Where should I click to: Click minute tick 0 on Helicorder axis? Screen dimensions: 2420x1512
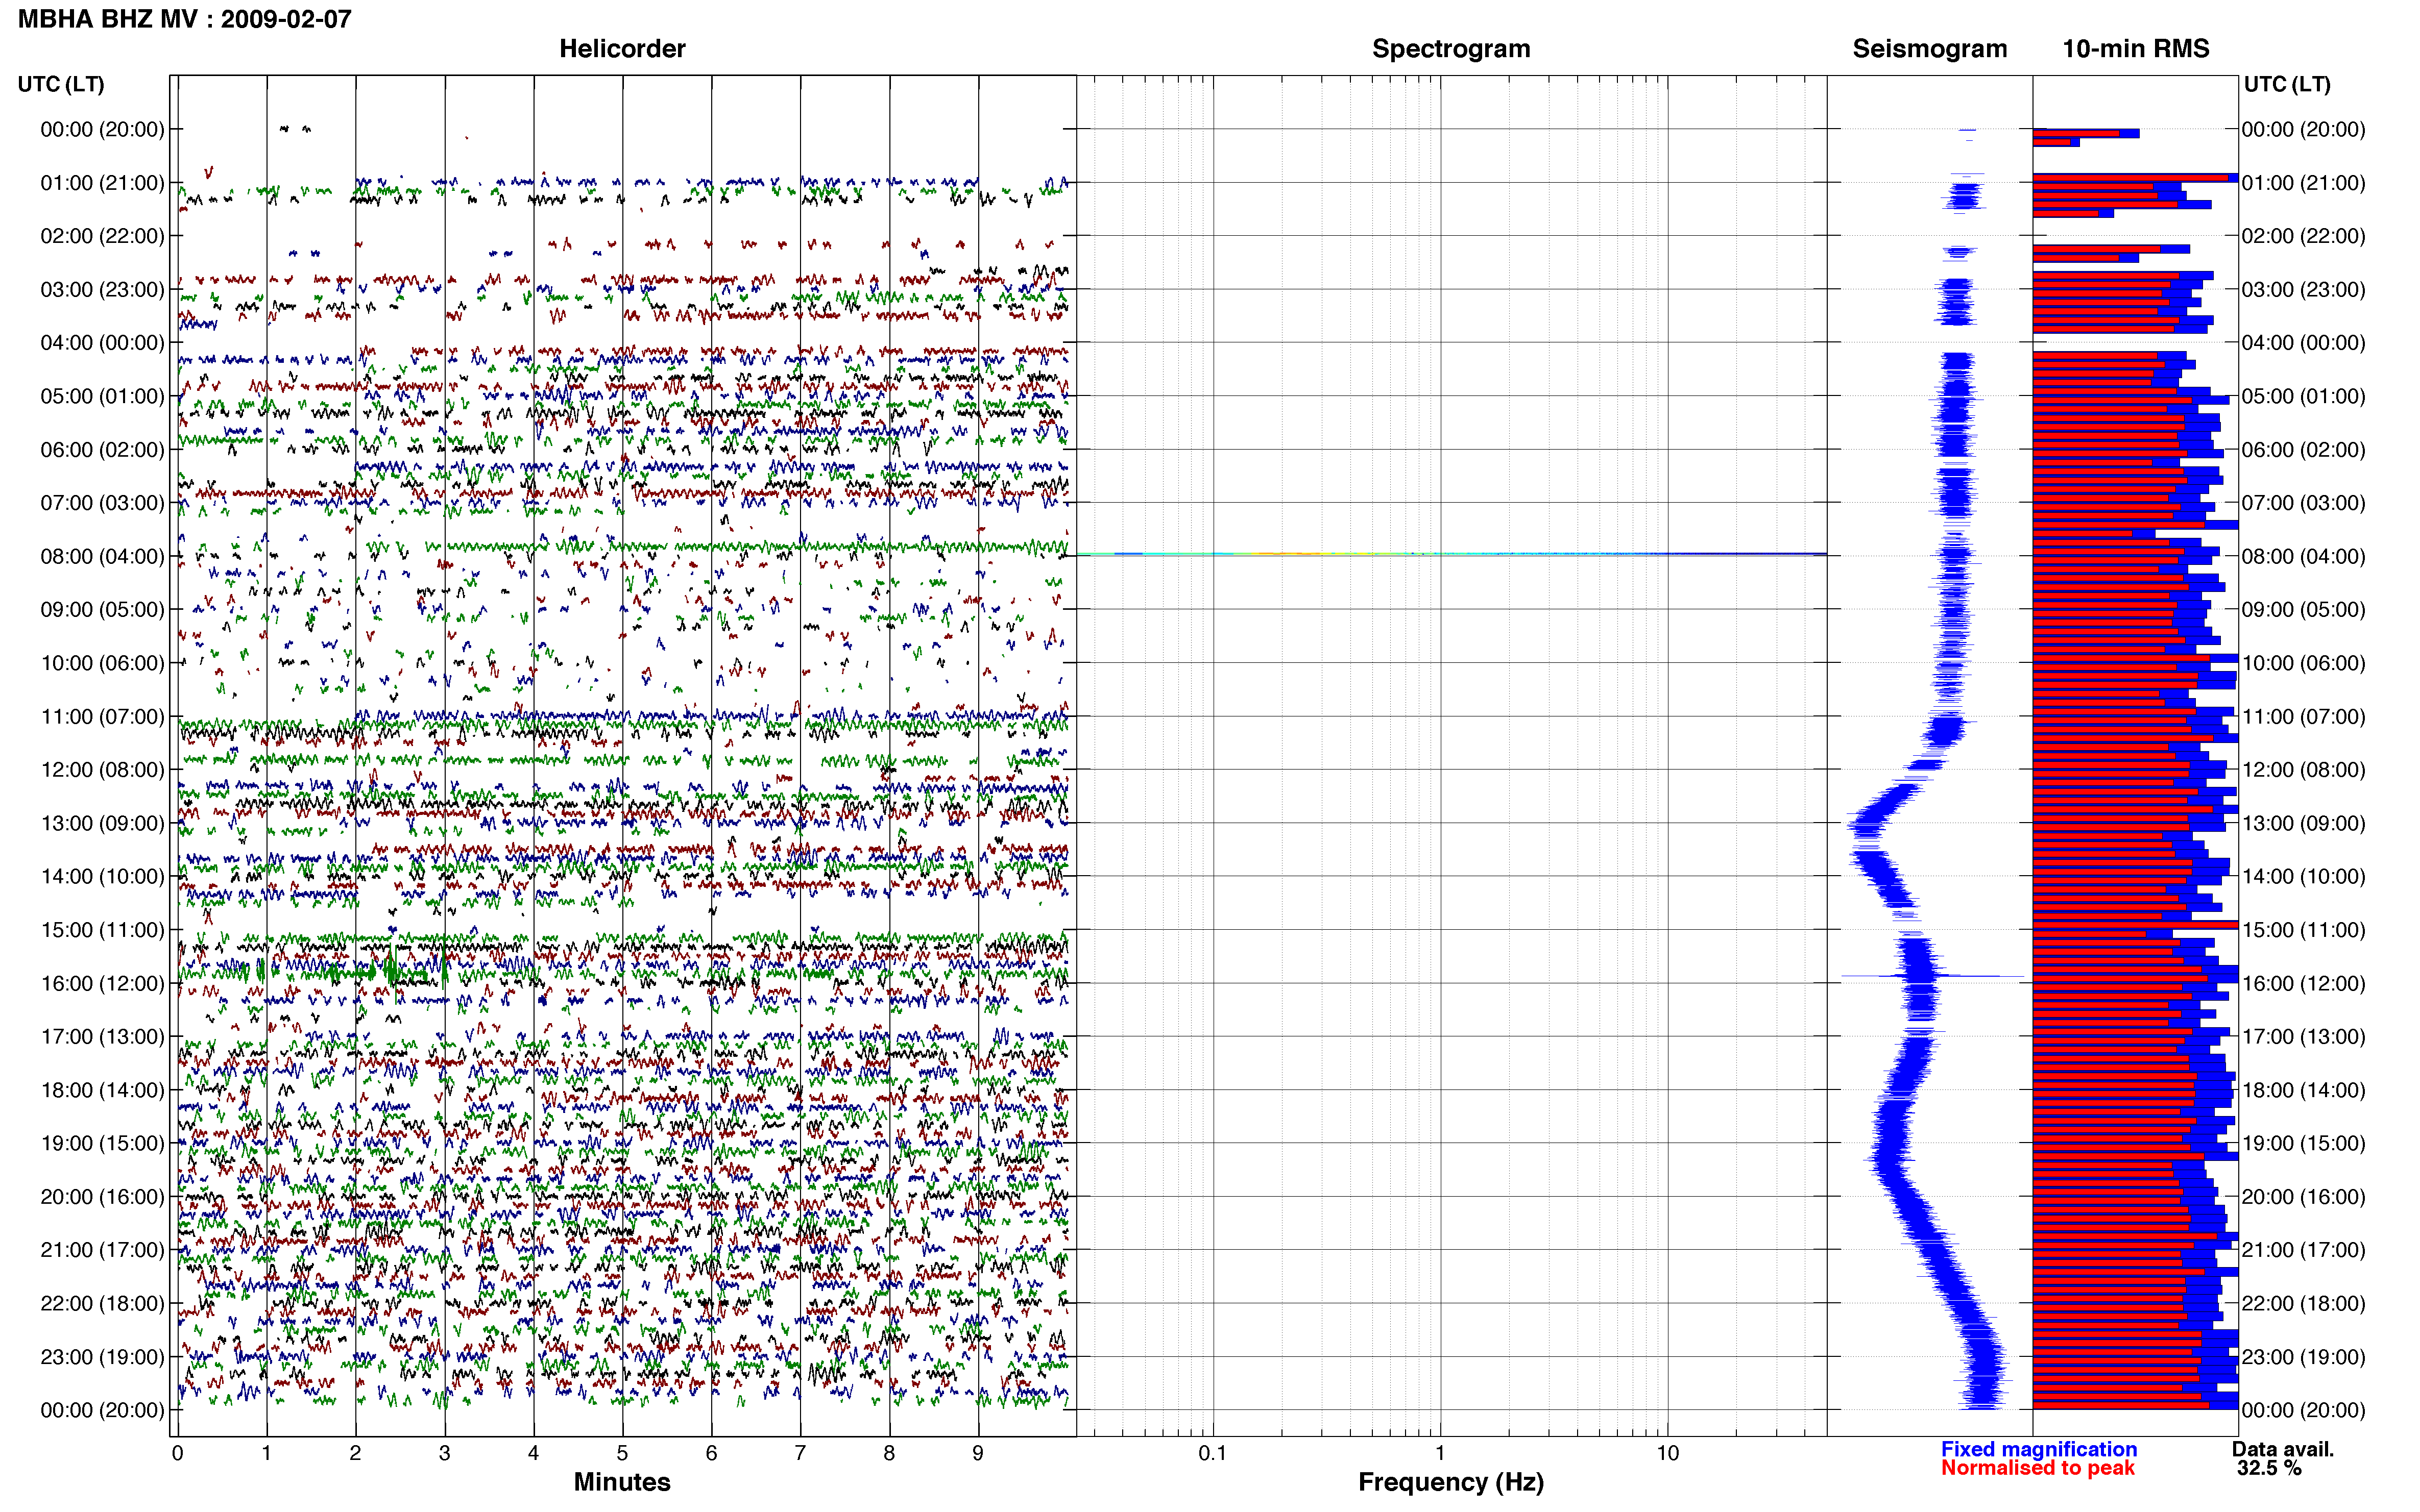click(x=177, y=1453)
